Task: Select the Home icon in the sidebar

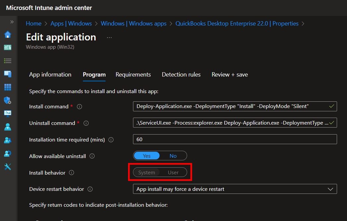Action: click(8, 34)
